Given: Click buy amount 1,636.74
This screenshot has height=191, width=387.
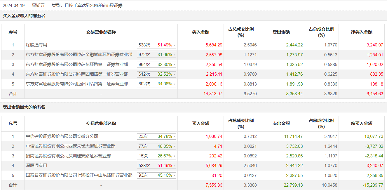Looking at the screenshot, I should click(x=214, y=136).
